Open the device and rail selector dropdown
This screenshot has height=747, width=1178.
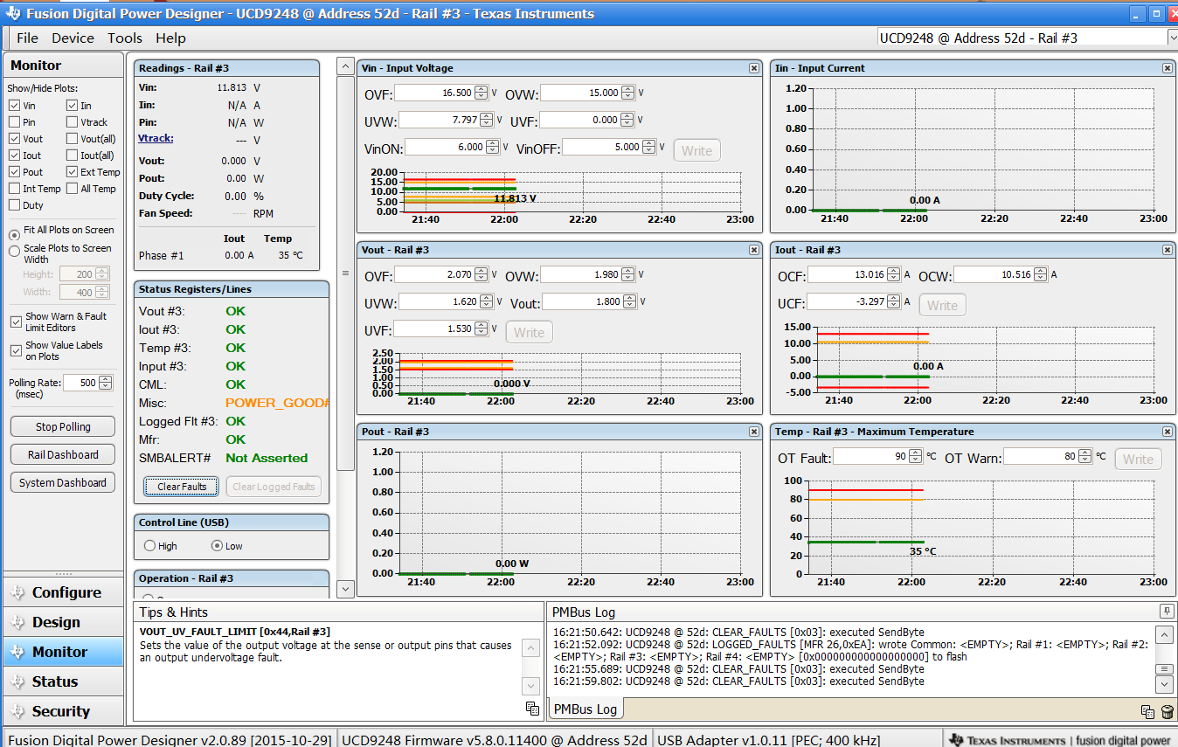click(x=1172, y=38)
